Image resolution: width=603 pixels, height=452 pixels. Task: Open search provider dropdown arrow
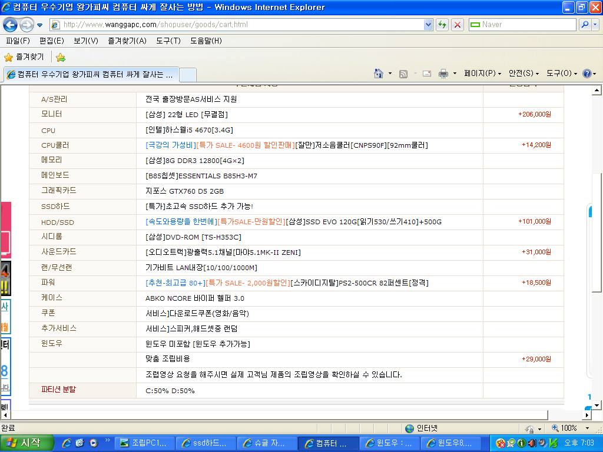coord(595,25)
